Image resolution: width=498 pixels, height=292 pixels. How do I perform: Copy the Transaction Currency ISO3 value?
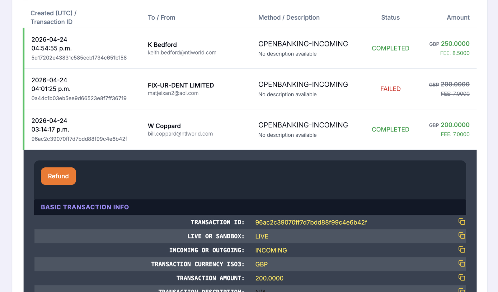point(462,264)
